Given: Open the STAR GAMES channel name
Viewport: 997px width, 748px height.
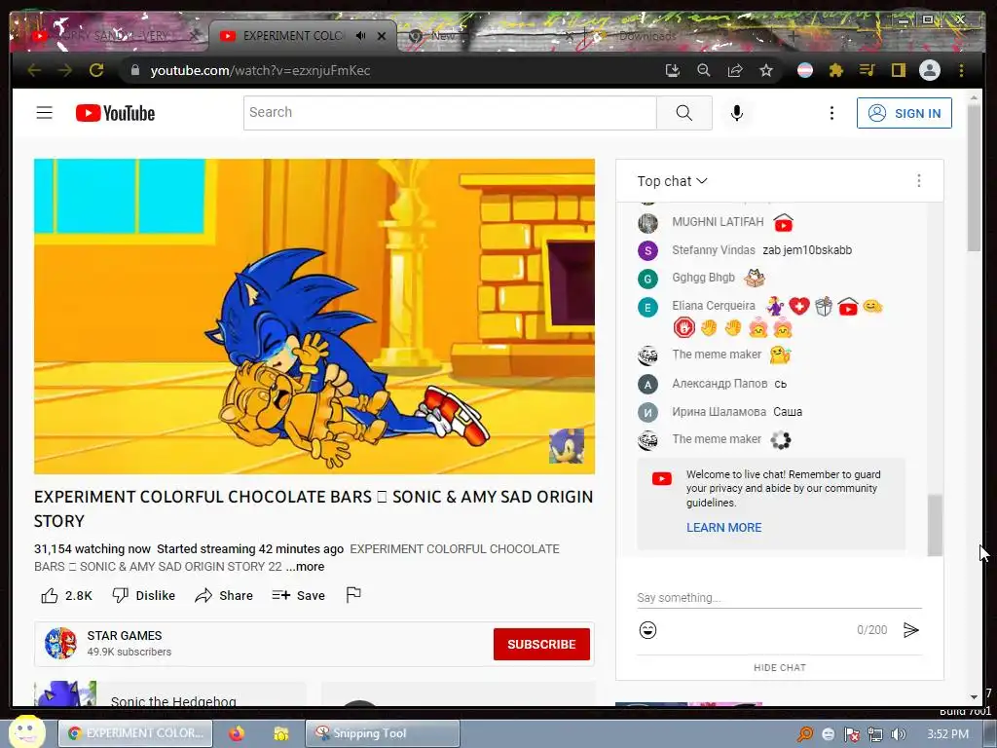Looking at the screenshot, I should tap(124, 635).
